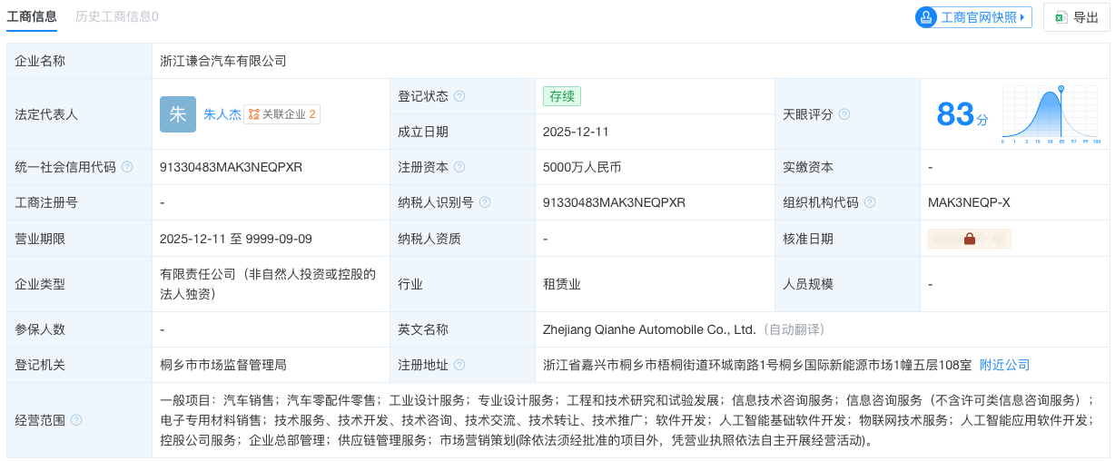This screenshot has width=1115, height=461.
Task: Switch to 工商信息 tab
Action: point(32,16)
